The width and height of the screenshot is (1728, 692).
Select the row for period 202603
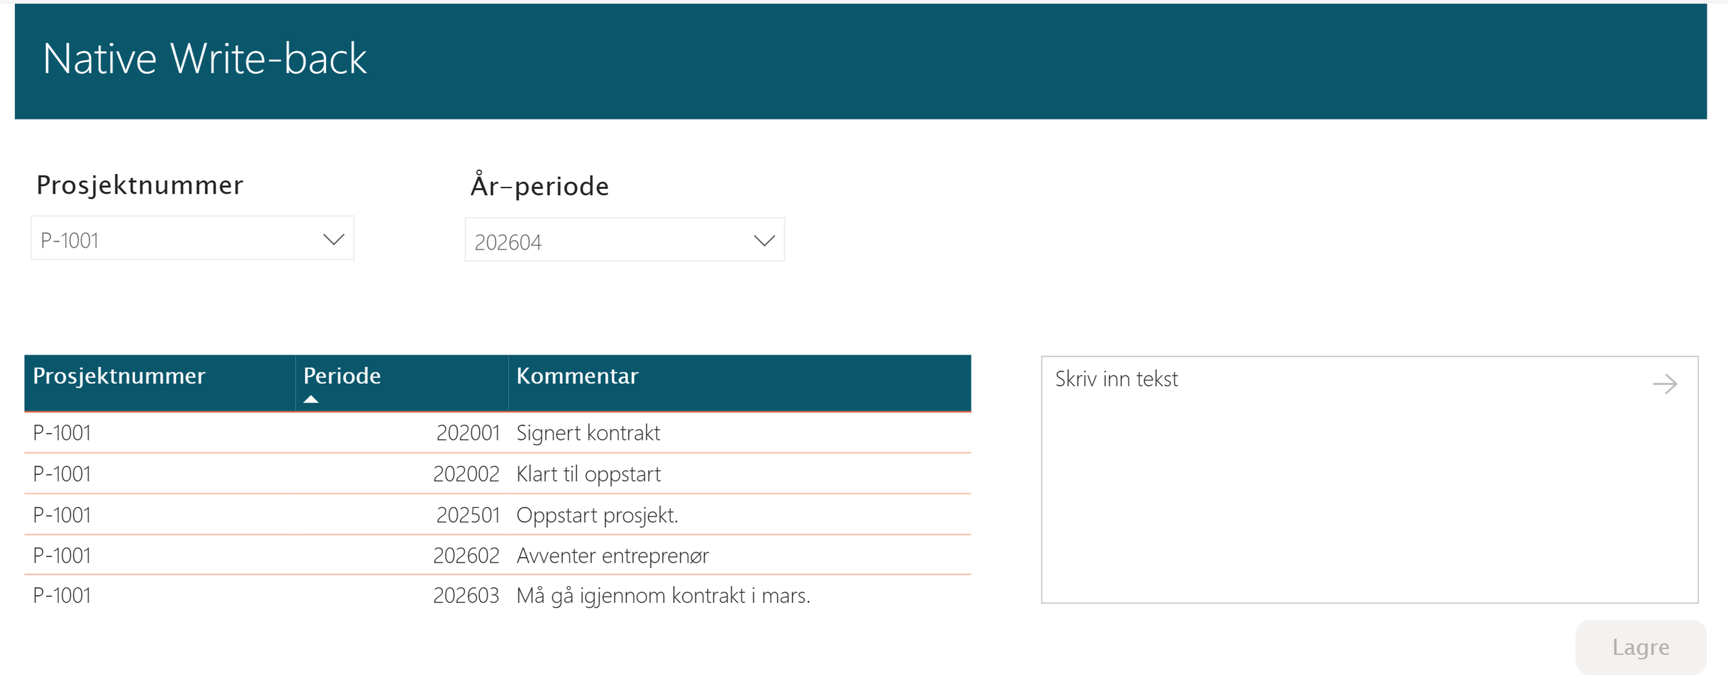coord(473,595)
